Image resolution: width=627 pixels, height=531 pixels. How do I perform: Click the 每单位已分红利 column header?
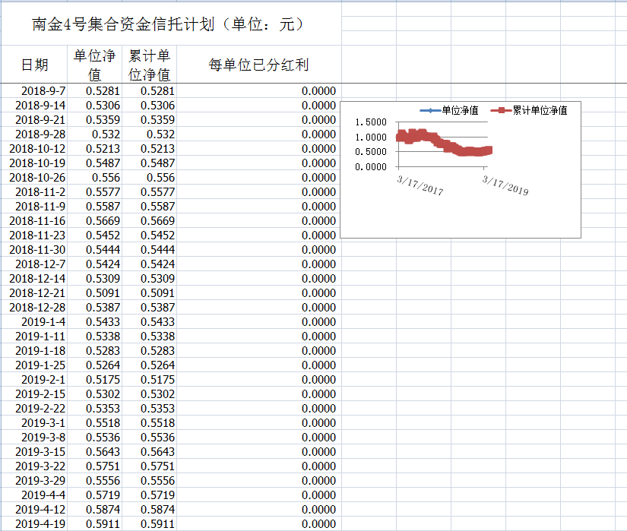(258, 65)
